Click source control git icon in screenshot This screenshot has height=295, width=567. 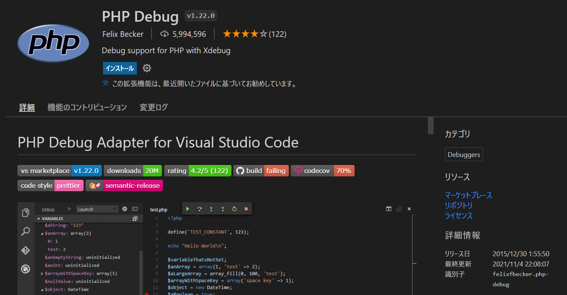(x=25, y=250)
